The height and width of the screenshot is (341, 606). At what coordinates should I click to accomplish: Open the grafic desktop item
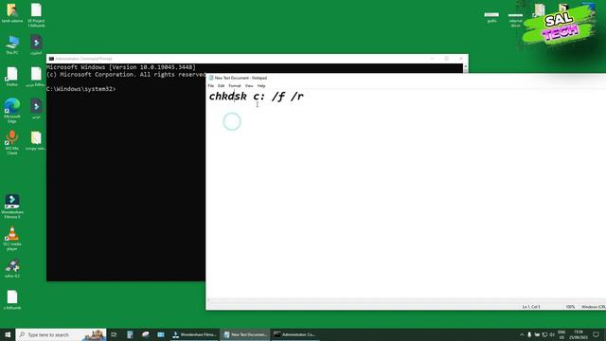(x=491, y=17)
